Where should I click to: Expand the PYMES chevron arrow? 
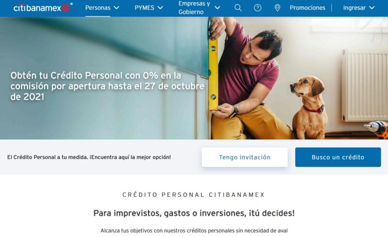tap(161, 8)
